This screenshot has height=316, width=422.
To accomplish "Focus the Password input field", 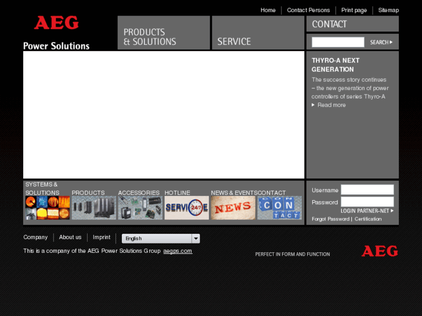I will pyautogui.click(x=367, y=202).
